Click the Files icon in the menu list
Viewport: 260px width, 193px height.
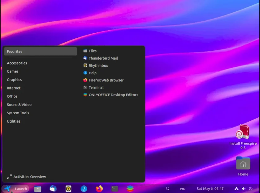pyautogui.click(x=85, y=51)
